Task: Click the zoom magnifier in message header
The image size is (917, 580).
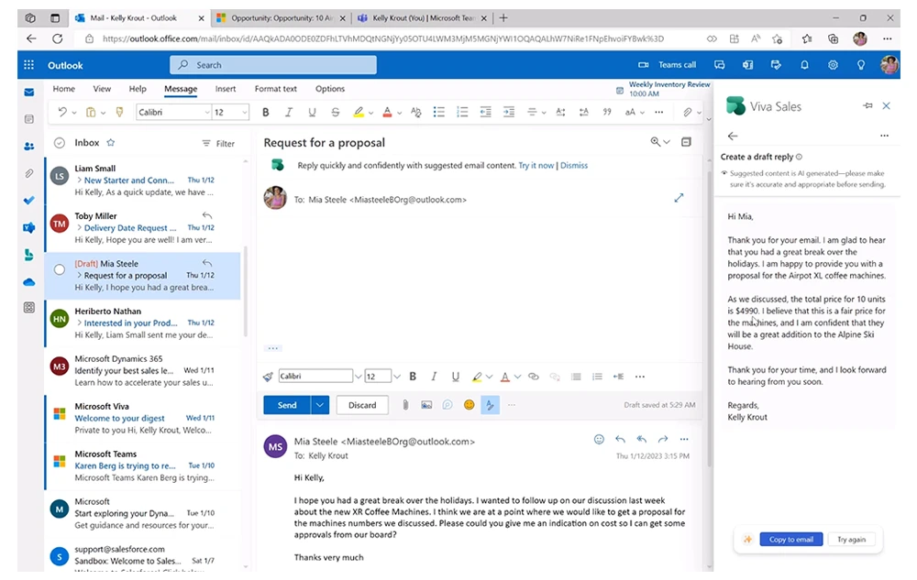Action: [x=656, y=142]
